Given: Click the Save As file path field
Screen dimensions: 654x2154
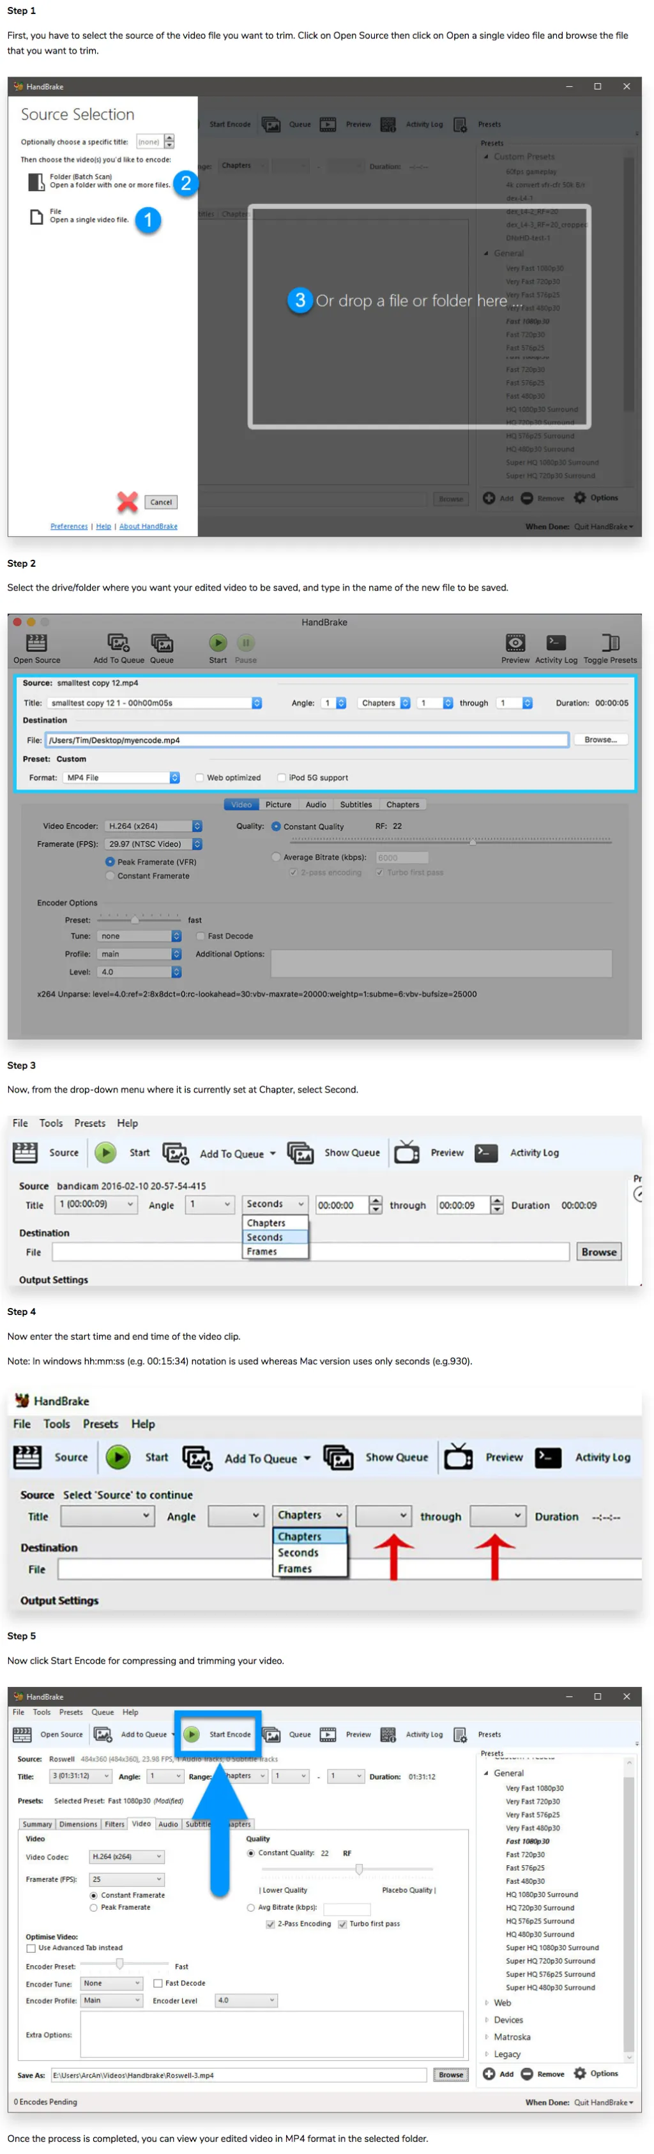Looking at the screenshot, I should (x=239, y=2075).
